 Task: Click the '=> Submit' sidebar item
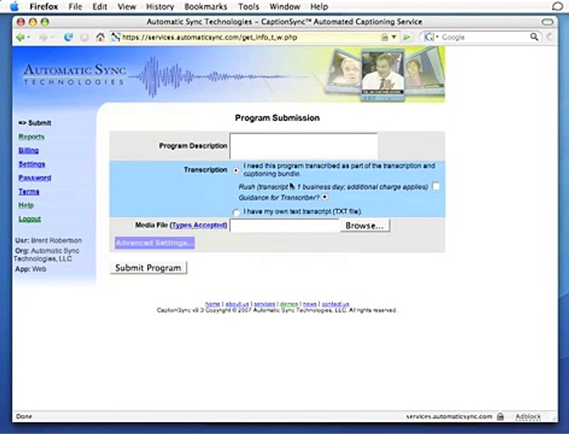coord(35,122)
